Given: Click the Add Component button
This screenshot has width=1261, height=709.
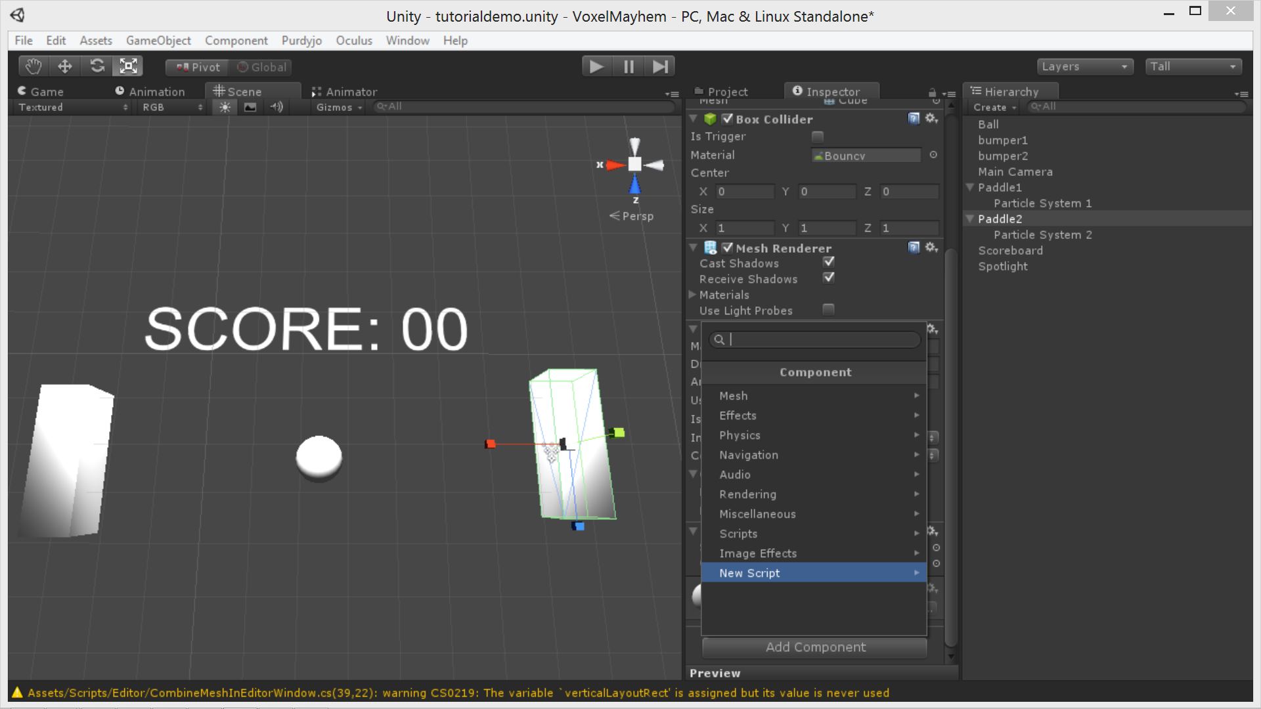Looking at the screenshot, I should click(814, 647).
